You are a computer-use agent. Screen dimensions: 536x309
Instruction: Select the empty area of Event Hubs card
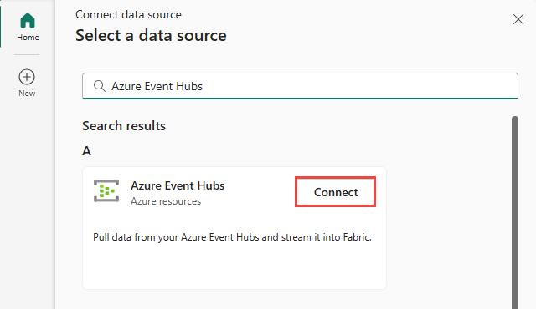[234, 267]
